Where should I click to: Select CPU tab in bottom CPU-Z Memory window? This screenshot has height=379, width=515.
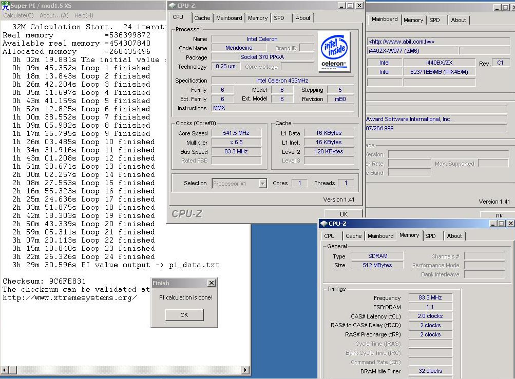click(x=330, y=236)
